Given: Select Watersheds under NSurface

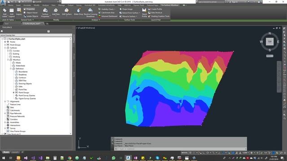Looking at the screenshot, I should coord(20,66).
